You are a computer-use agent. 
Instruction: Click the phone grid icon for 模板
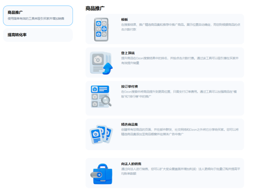tap(101, 29)
